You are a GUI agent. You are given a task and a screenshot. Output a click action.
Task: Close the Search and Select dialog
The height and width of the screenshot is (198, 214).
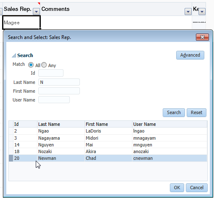click(202, 37)
